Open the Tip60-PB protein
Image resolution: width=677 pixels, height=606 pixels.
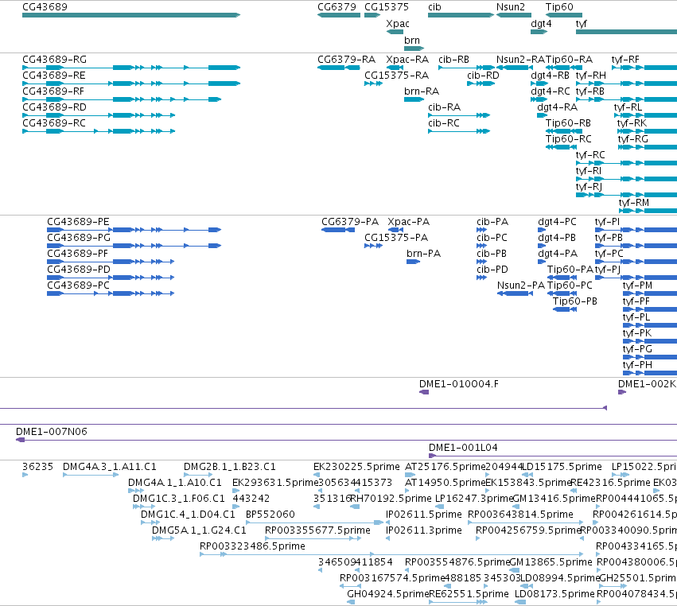pos(565,309)
